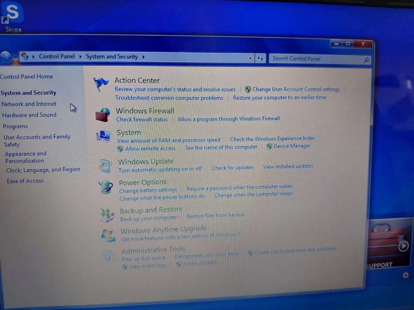The width and height of the screenshot is (414, 310).
Task: Click Change when the computer sleeps
Action: (254, 195)
